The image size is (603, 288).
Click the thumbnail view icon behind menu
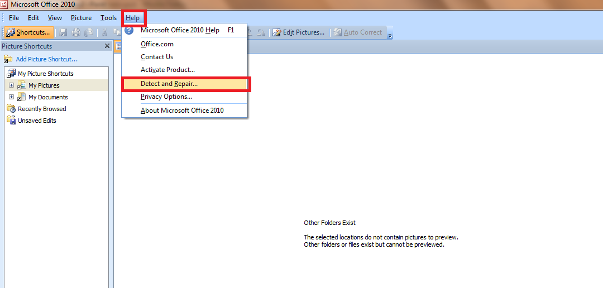[118, 46]
